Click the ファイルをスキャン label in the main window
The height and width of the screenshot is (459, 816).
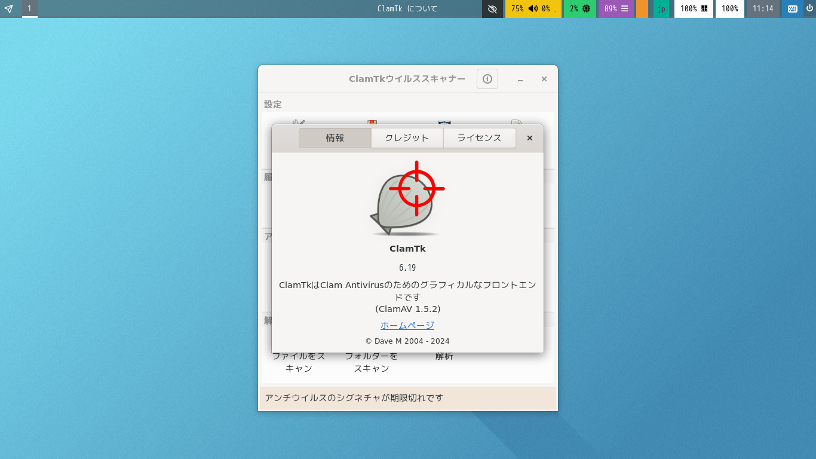[x=299, y=362]
